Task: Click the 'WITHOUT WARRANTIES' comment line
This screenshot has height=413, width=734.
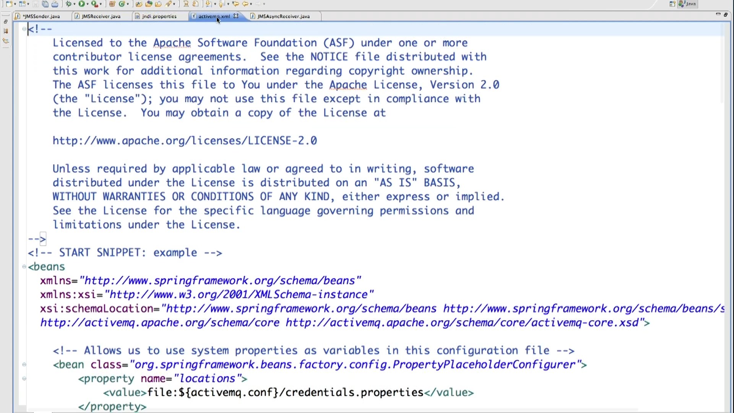Action: (278, 197)
